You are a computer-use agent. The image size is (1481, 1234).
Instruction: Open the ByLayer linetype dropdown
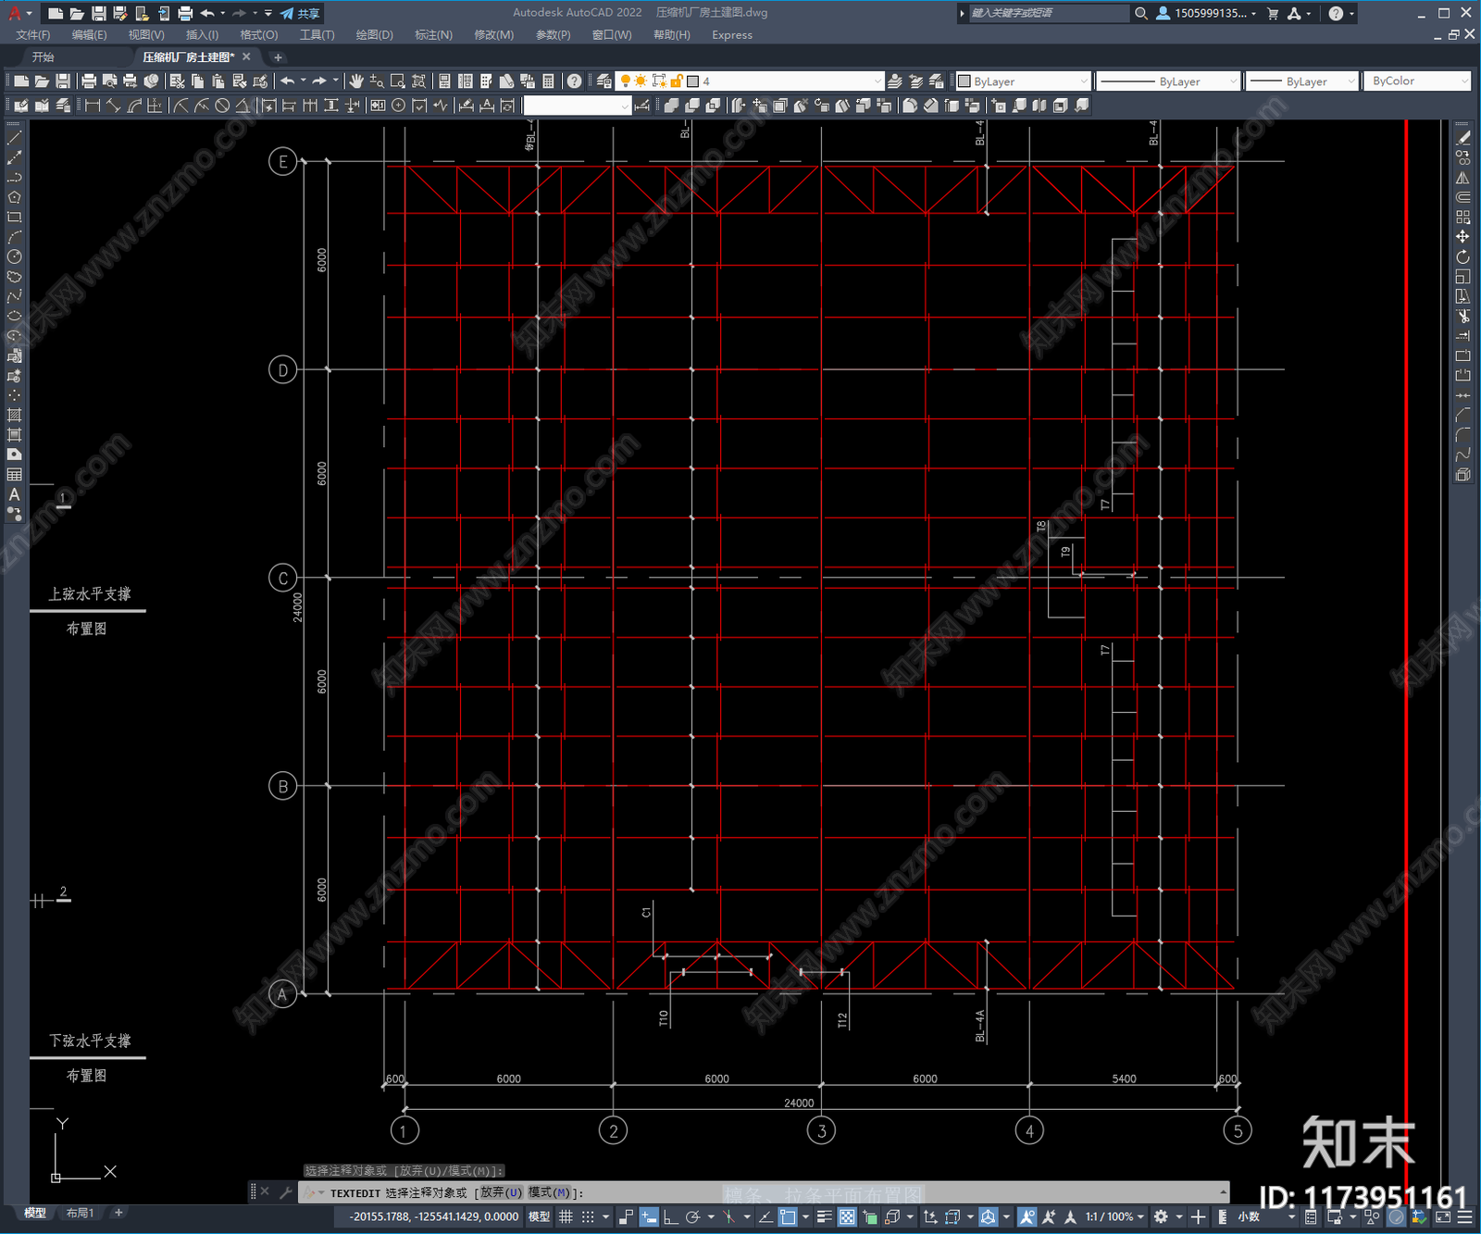click(x=1168, y=81)
